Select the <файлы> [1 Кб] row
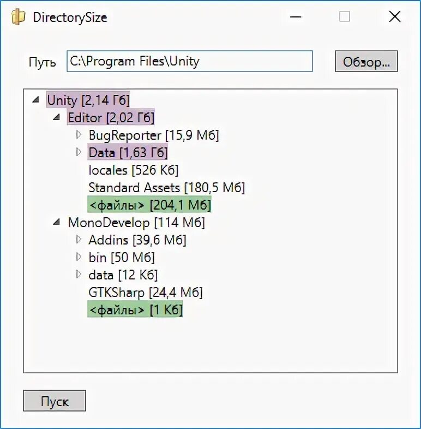 pos(135,309)
